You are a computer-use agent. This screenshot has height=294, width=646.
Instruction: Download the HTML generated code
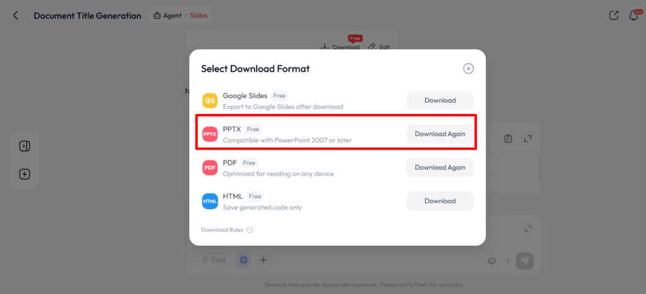[x=440, y=201]
